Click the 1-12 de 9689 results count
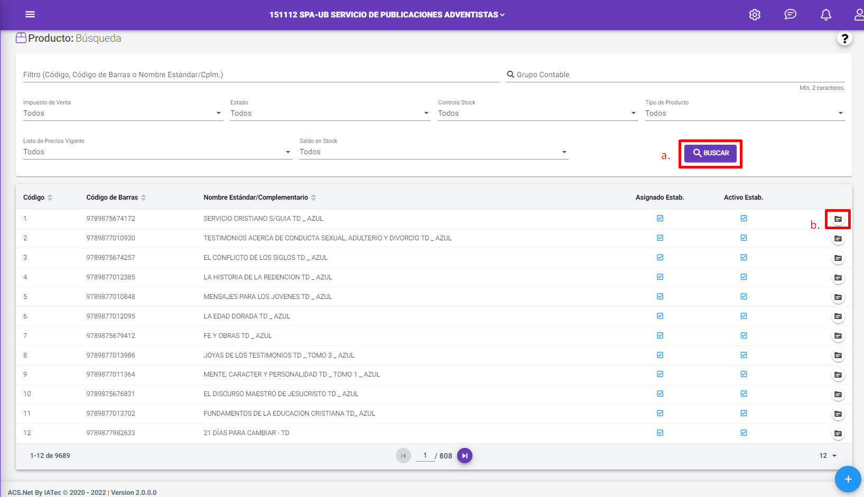This screenshot has width=864, height=497. [50, 456]
